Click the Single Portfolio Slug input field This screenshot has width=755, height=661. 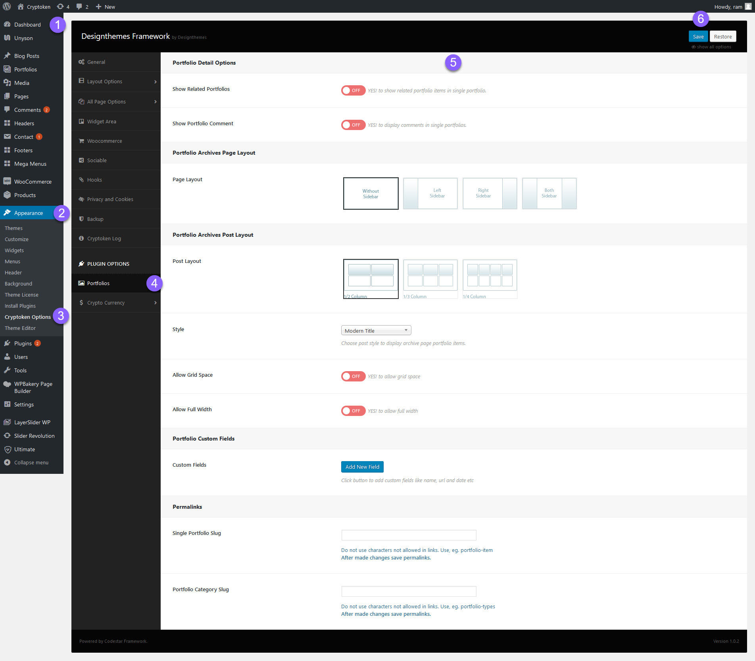(x=409, y=535)
